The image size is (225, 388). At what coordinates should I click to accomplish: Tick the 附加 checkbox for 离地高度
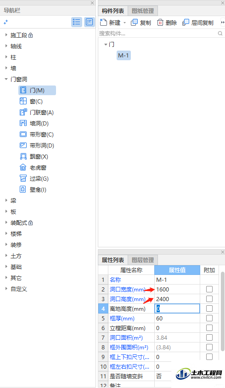[209, 308]
